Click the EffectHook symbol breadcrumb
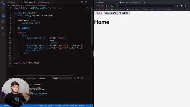The height and width of the screenshot is (107, 190). (42, 6)
